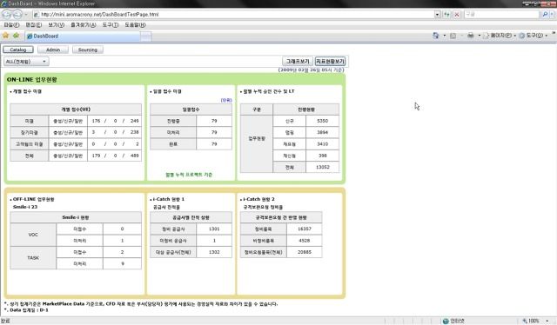Open the 페이지(P) toolbar menu
This screenshot has width=557, height=325.
pos(500,36)
